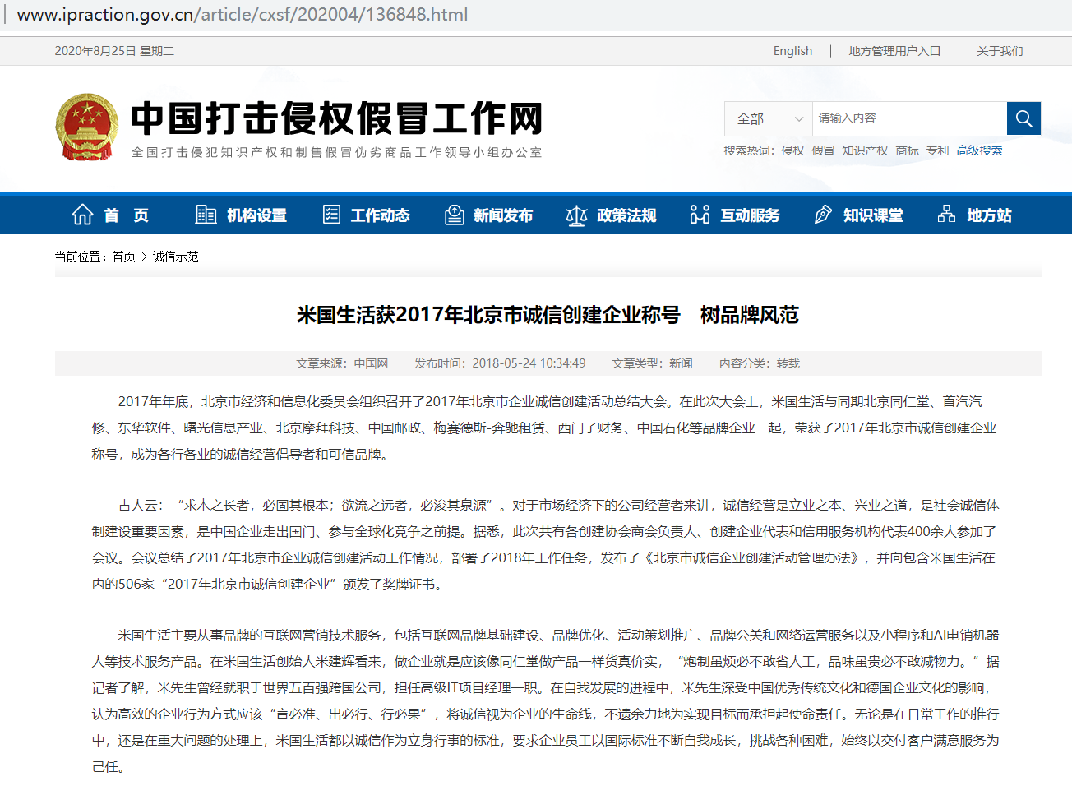Click 首页 in the breadcrumb
The width and height of the screenshot is (1072, 786).
[x=124, y=257]
